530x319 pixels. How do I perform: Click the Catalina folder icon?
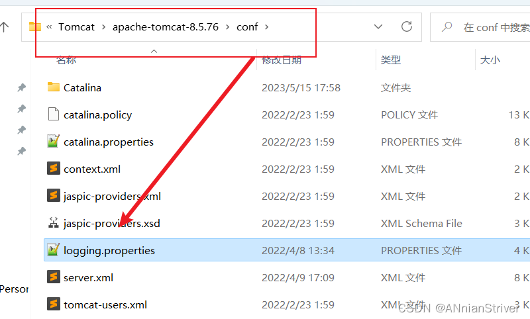coord(54,87)
